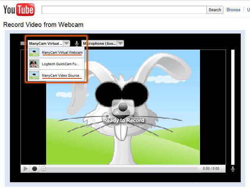The image size is (250, 188).
Task: Click the Search button
Action: coord(215,10)
